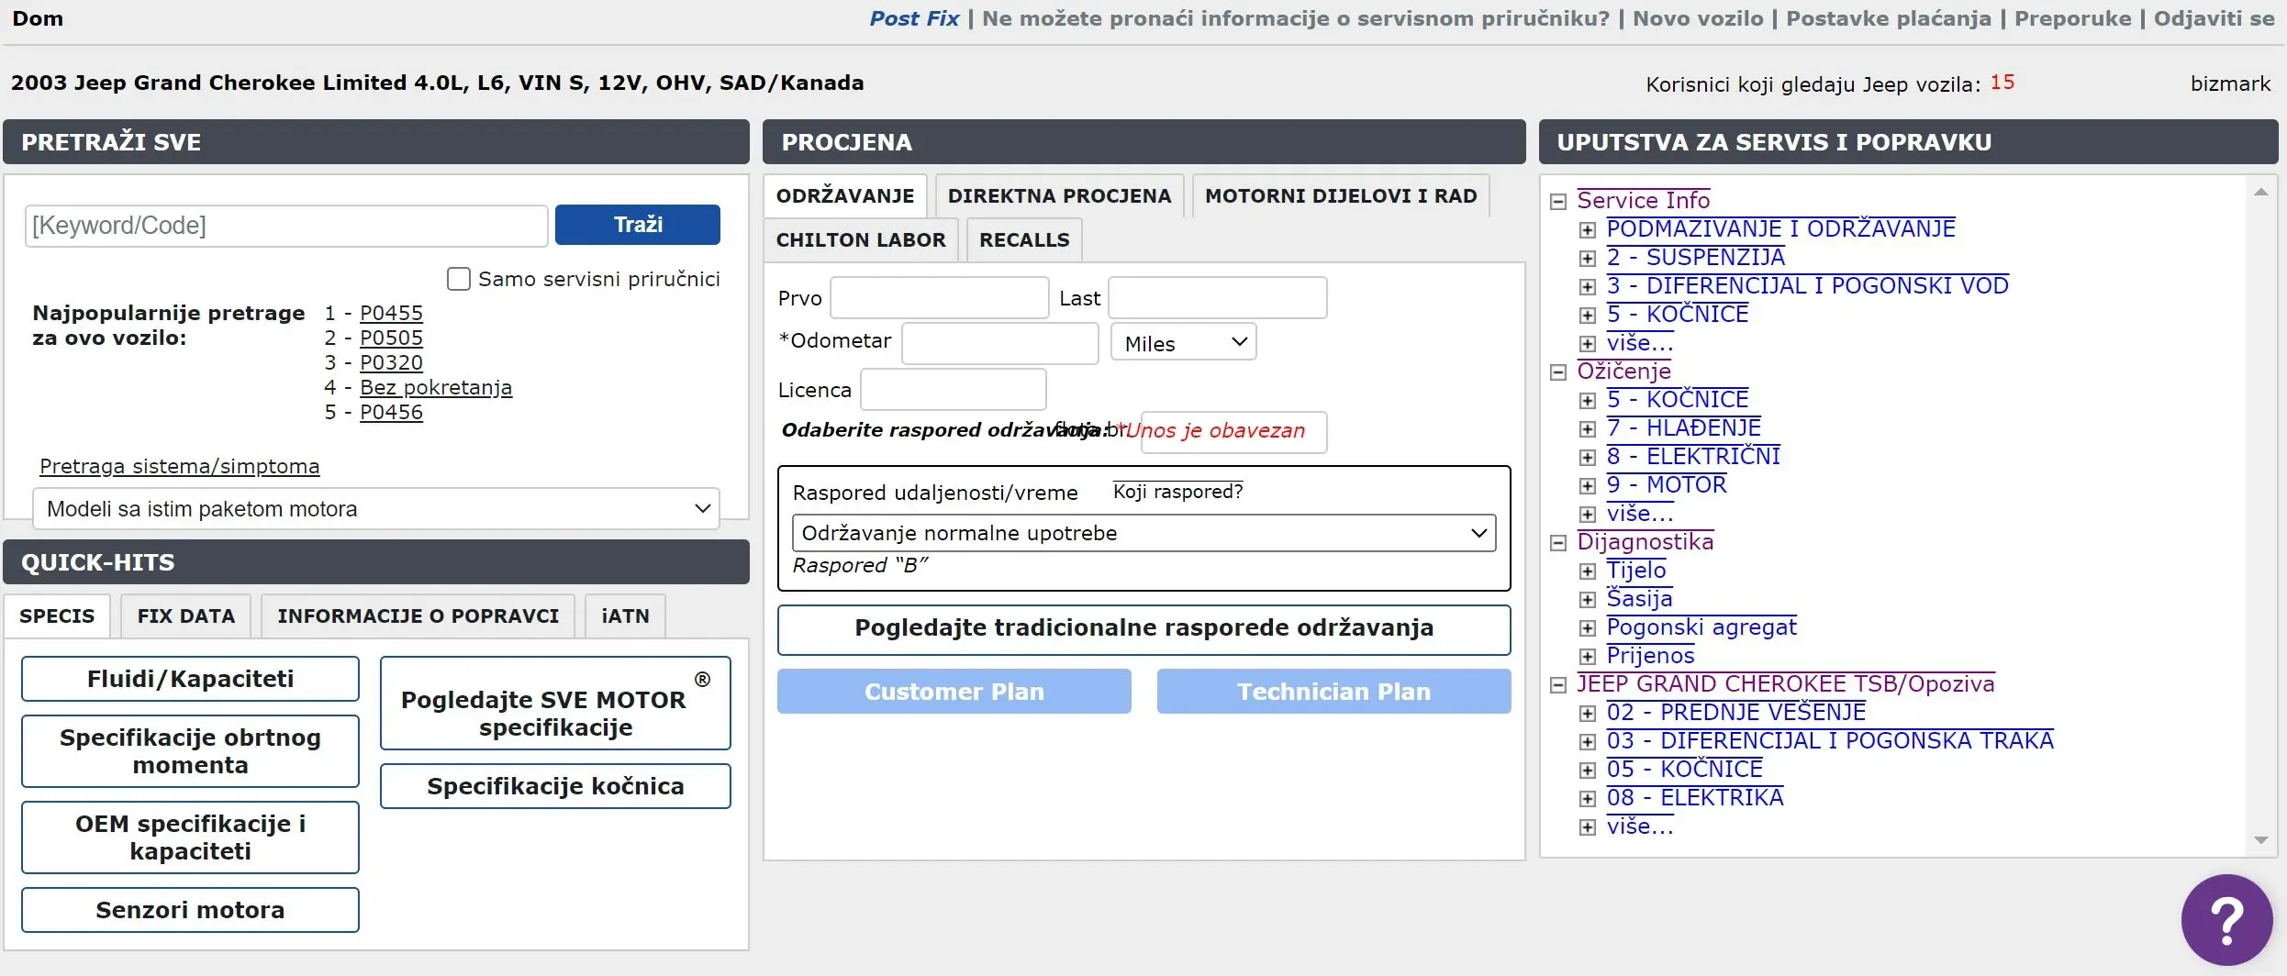
Task: Open Postavke plaćanja link
Action: pyautogui.click(x=1889, y=18)
